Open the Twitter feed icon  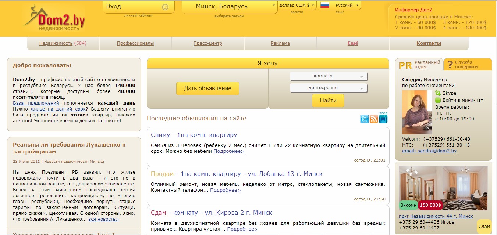point(365,119)
